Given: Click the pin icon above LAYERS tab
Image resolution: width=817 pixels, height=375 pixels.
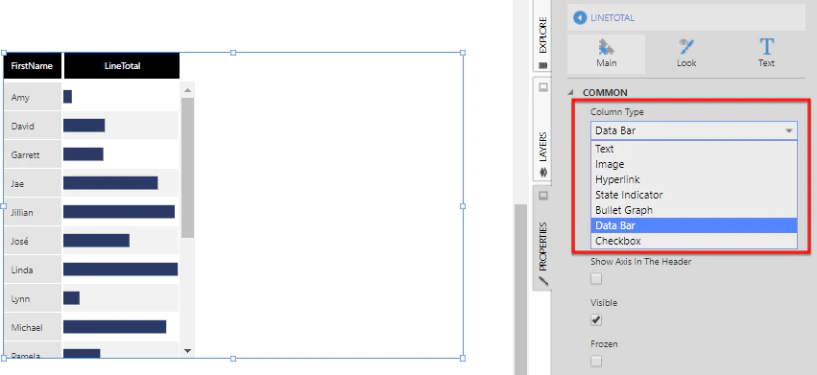Looking at the screenshot, I should tap(542, 87).
